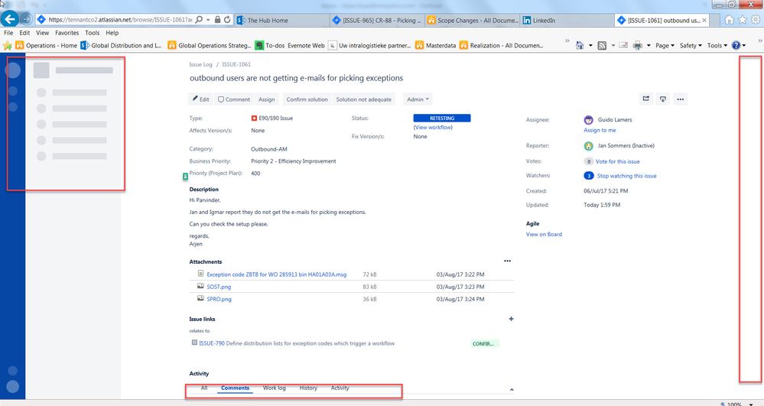Open the Favorites star at top right
Viewport: 764px width, 406px height.
pos(742,19)
